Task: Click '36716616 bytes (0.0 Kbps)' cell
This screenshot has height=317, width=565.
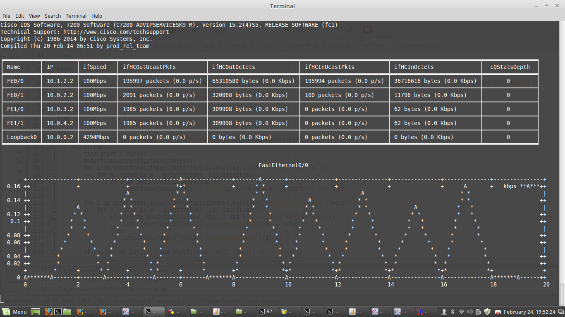Action: click(436, 81)
